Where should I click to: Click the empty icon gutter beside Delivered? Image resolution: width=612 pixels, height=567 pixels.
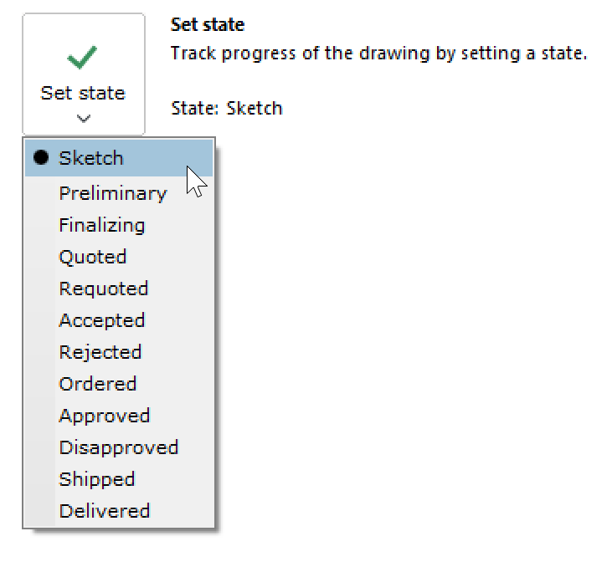39,511
